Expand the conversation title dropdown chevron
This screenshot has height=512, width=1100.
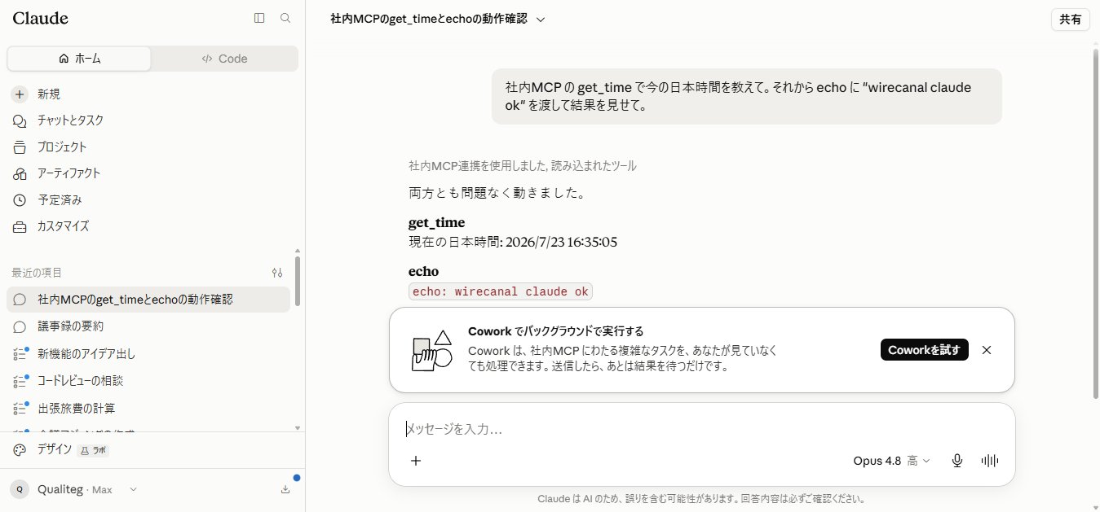pyautogui.click(x=541, y=20)
